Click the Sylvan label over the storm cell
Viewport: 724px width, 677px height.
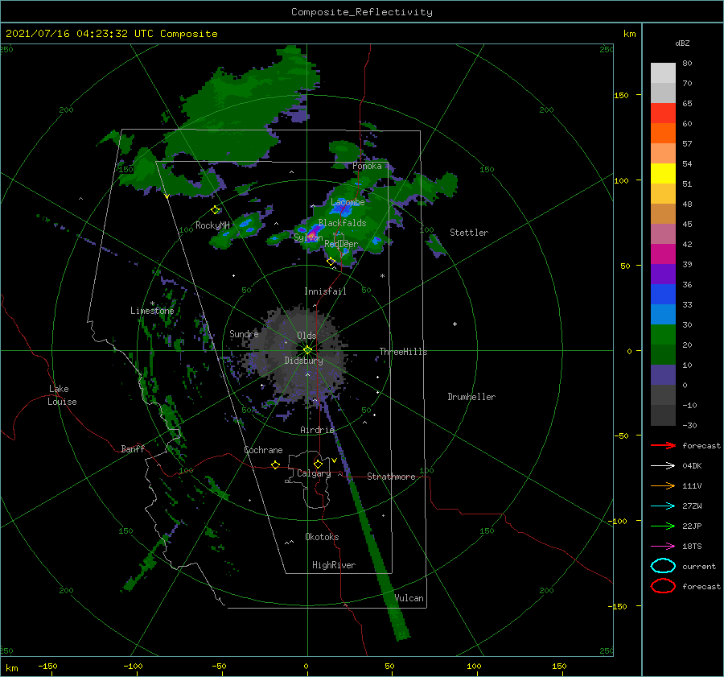pyautogui.click(x=308, y=237)
